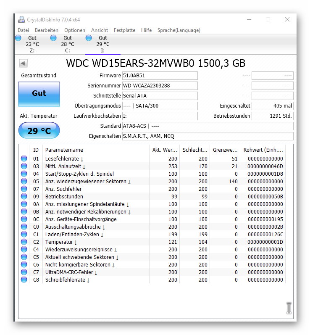Open the Hilfe menu
Viewport: 310px width, 335px height.
146,30
